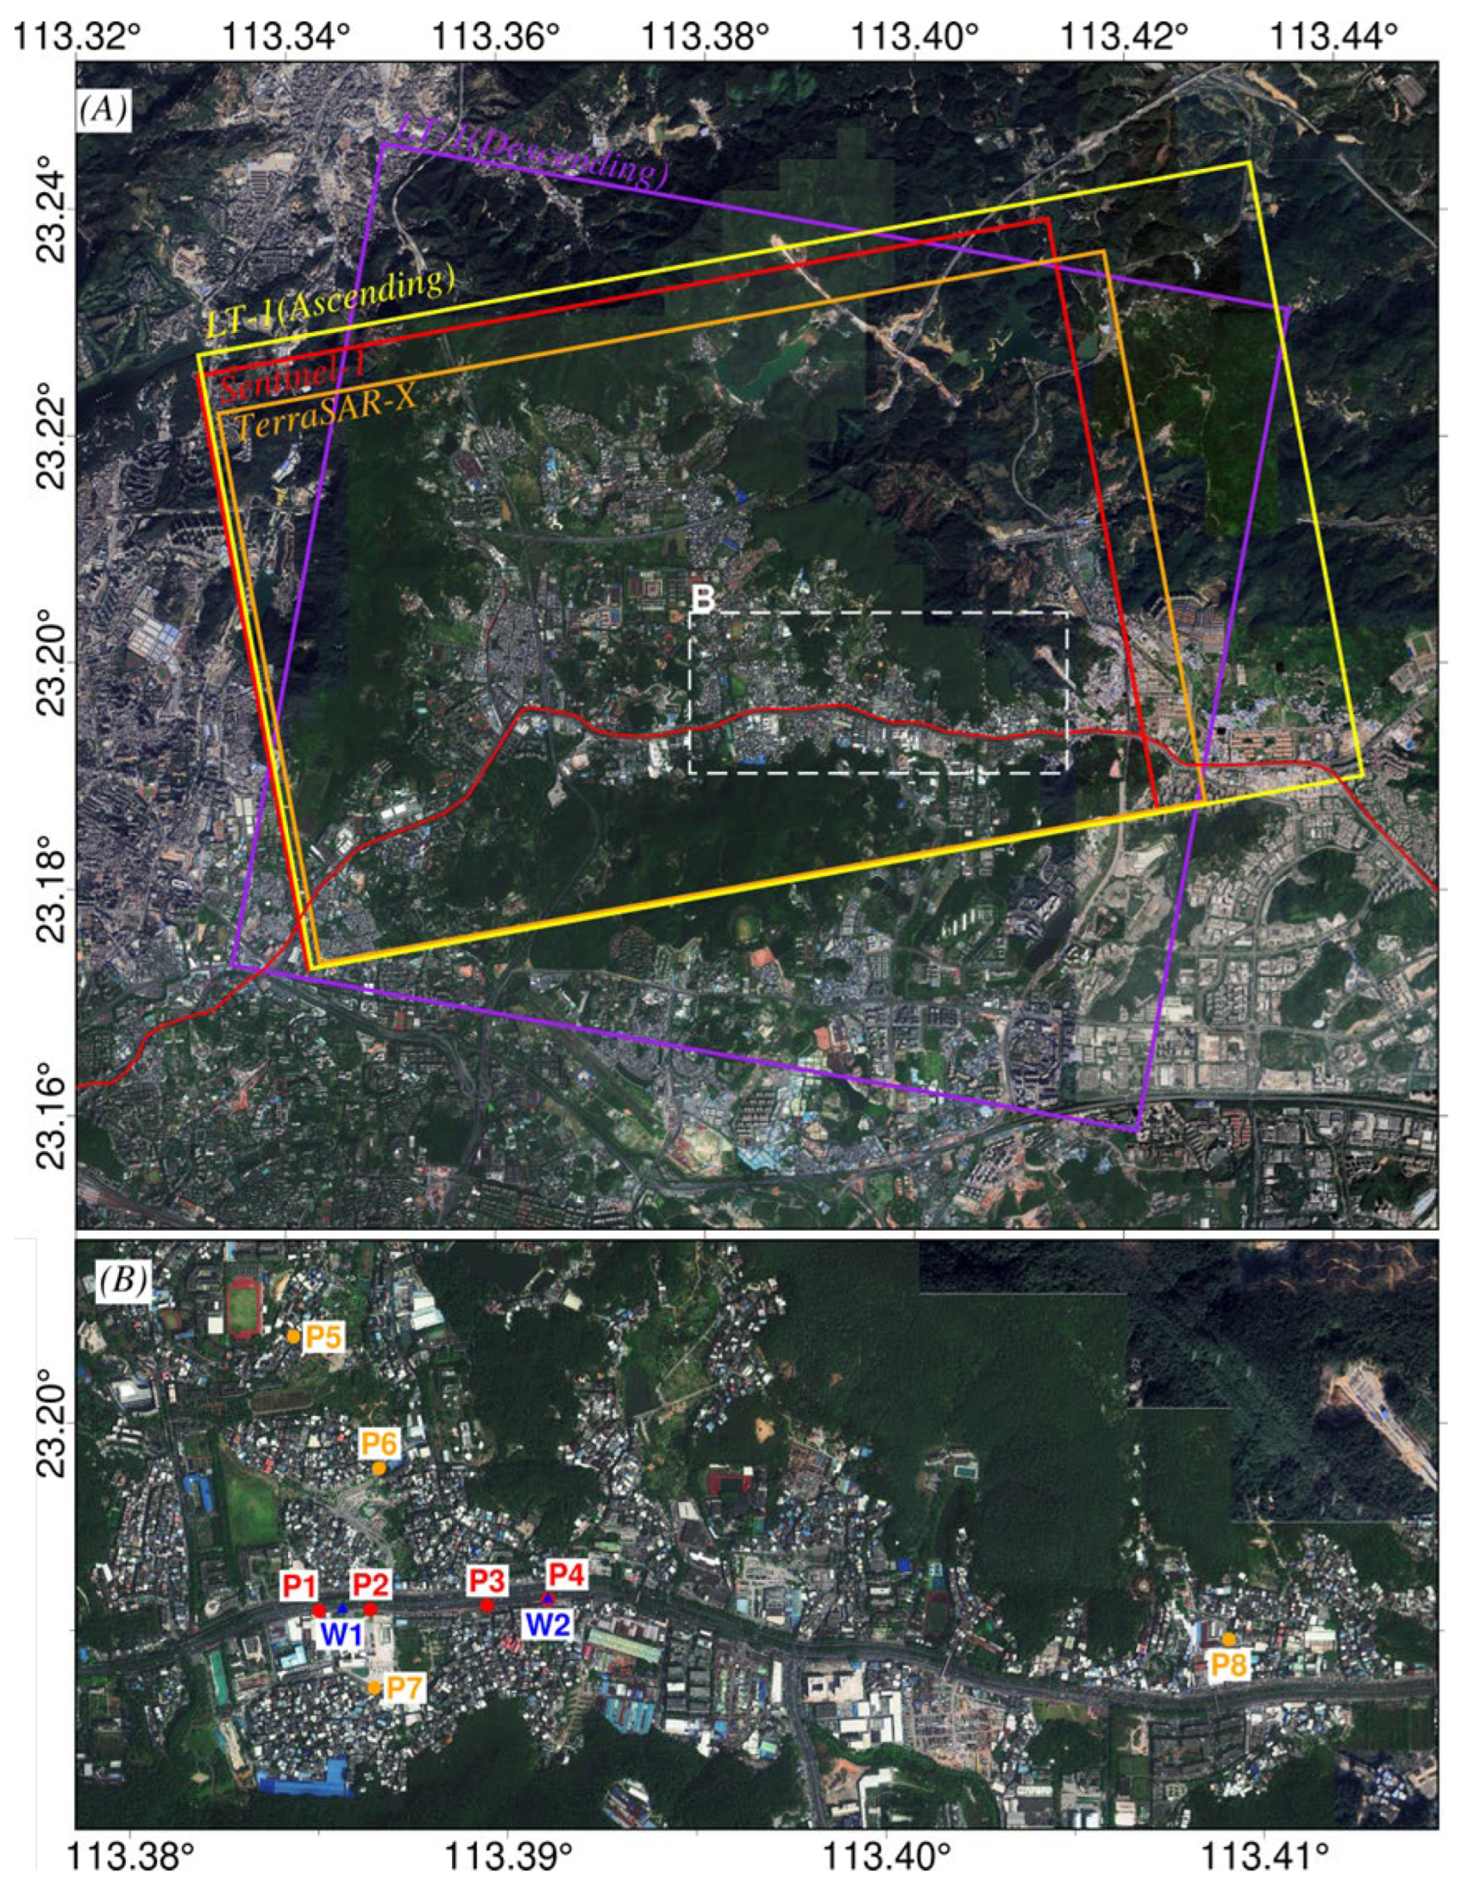Click the 113.32° top axis label
The width and height of the screenshot is (1468, 1879).
(76, 35)
